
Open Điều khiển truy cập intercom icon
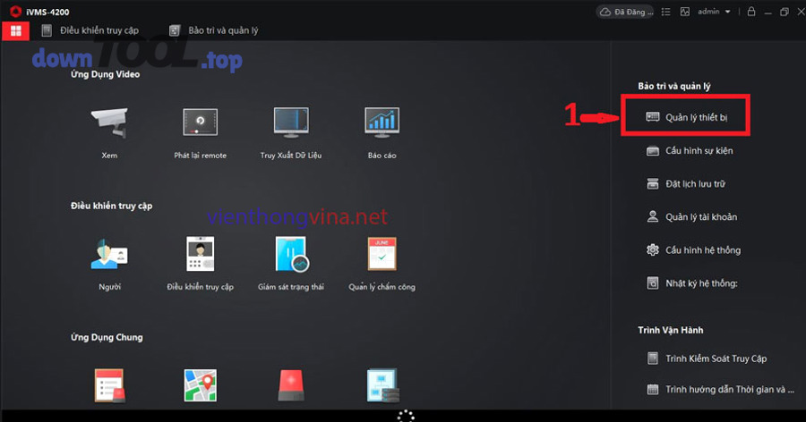coord(201,256)
